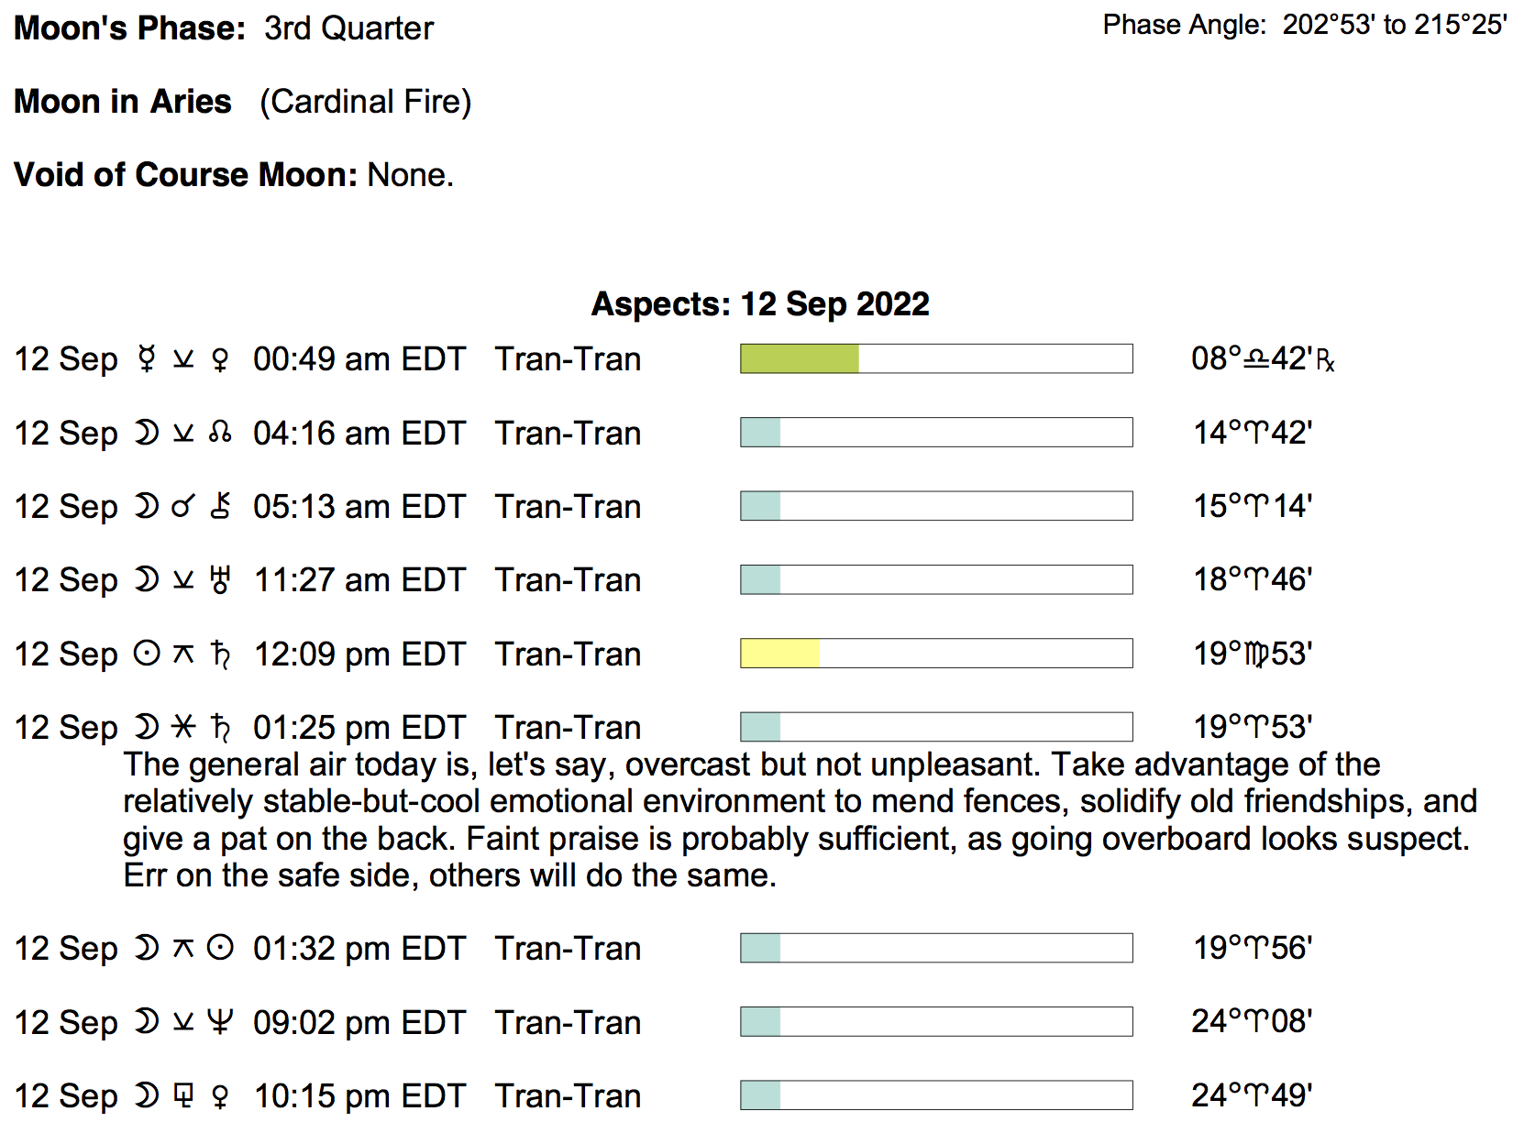
Task: Click the Moon glyph in the 01:32 pm row
Action: pos(147,948)
